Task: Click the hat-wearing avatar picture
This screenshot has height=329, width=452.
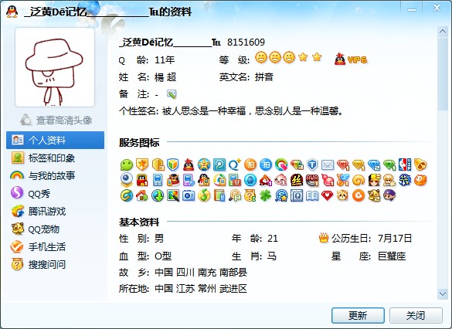Action: coord(55,67)
